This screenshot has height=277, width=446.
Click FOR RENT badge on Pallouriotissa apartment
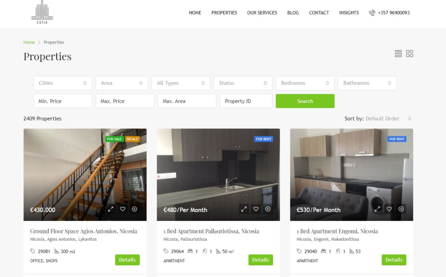(x=264, y=139)
